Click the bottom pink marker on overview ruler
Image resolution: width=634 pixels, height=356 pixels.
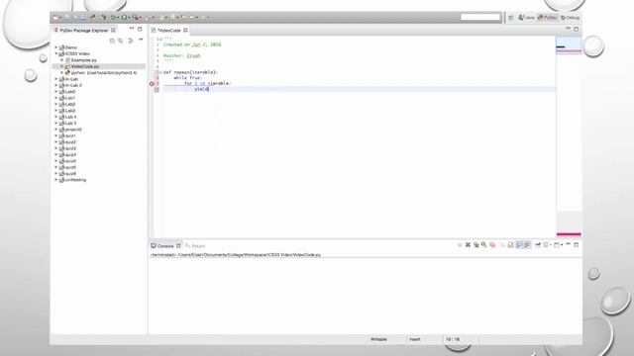[x=569, y=234]
